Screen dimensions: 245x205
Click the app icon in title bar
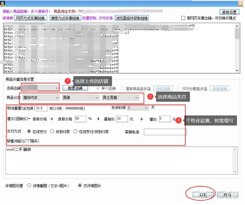click(x=3, y=3)
